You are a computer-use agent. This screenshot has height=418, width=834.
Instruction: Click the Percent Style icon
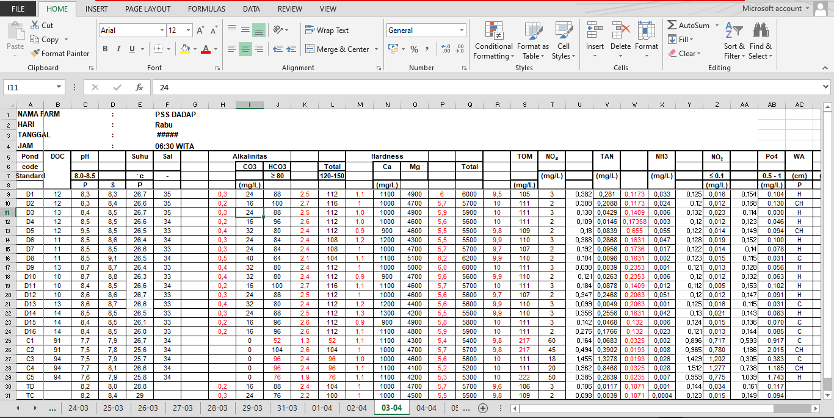(x=414, y=49)
